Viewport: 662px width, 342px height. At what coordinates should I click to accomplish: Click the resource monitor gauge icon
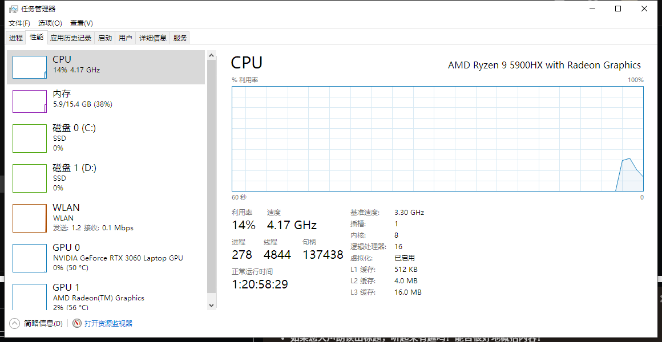pyautogui.click(x=77, y=323)
